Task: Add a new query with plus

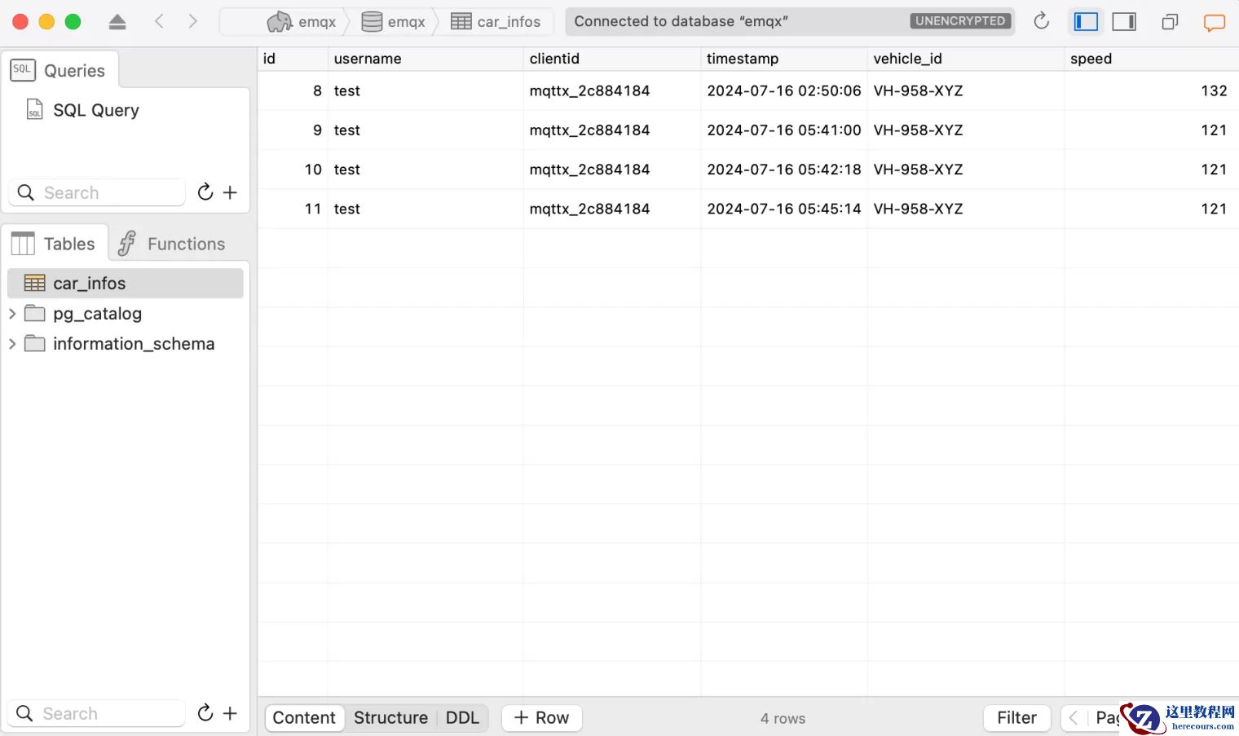Action: [x=231, y=192]
